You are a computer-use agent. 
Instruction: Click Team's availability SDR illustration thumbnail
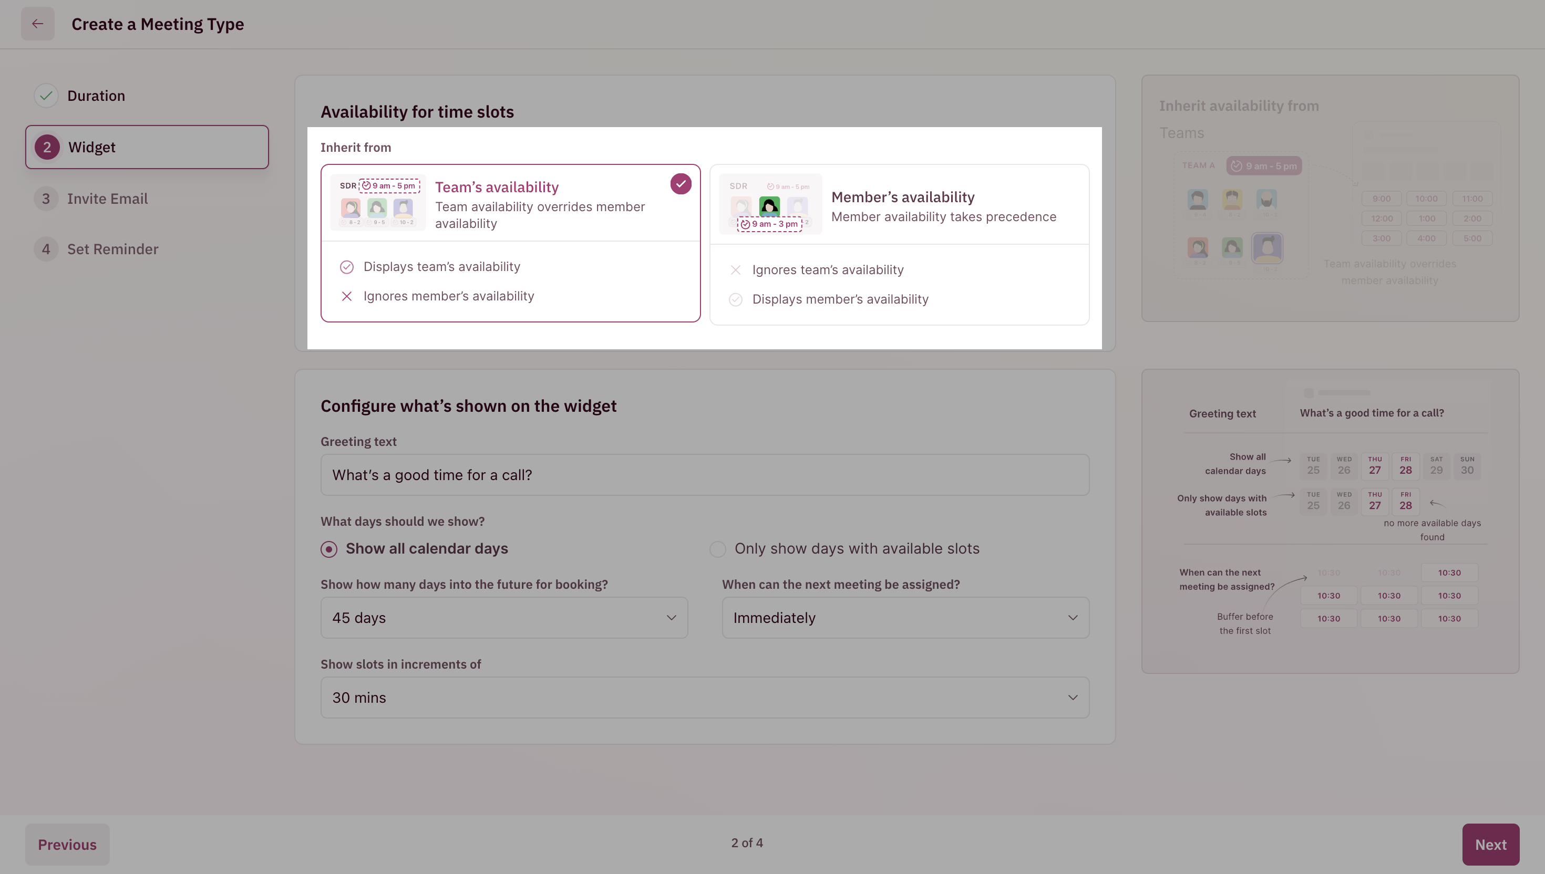point(378,203)
